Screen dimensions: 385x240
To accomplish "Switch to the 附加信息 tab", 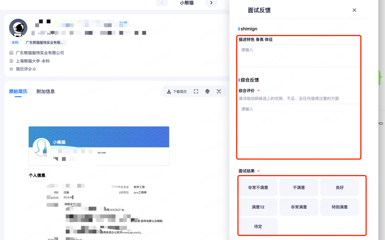I will [x=45, y=91].
